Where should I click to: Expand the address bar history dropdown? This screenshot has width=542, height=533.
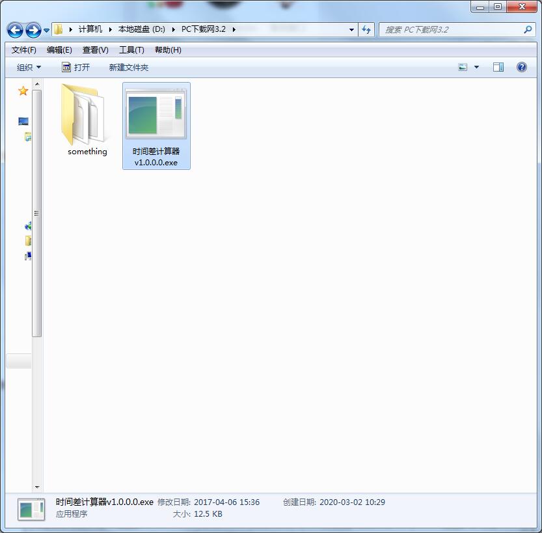(x=351, y=29)
